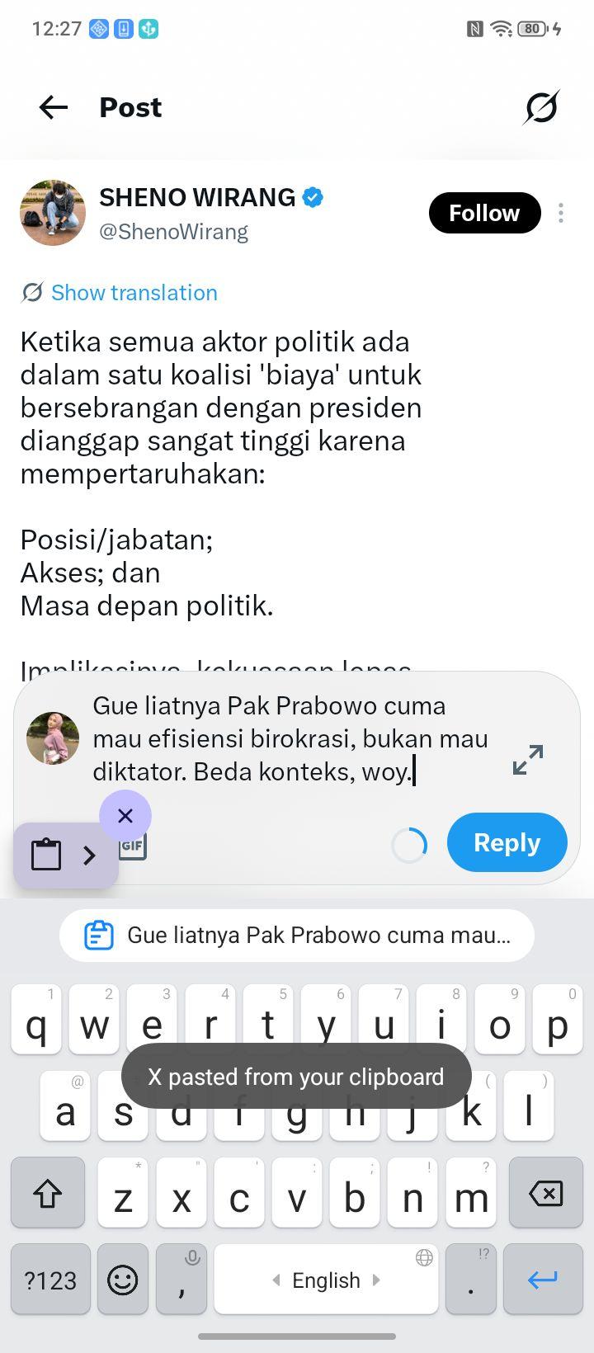Image resolution: width=594 pixels, height=1353 pixels.
Task: Switch to ?123 symbols keyboard
Action: 50,1280
